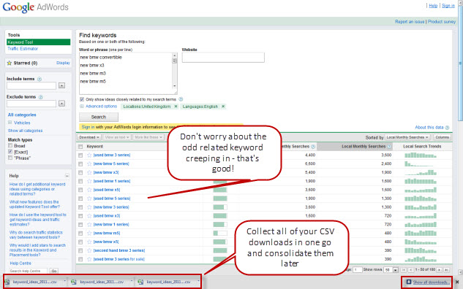Collapse the Help panel
463x289 pixels.
click(67, 176)
